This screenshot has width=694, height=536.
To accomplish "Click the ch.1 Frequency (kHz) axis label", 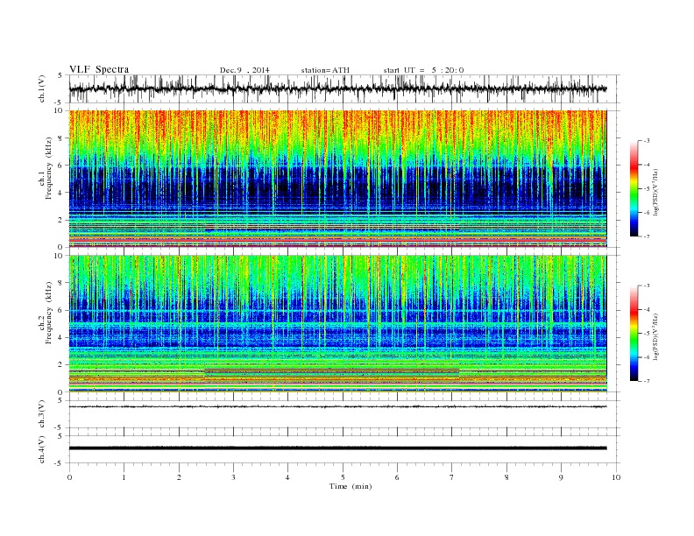I will coord(46,168).
